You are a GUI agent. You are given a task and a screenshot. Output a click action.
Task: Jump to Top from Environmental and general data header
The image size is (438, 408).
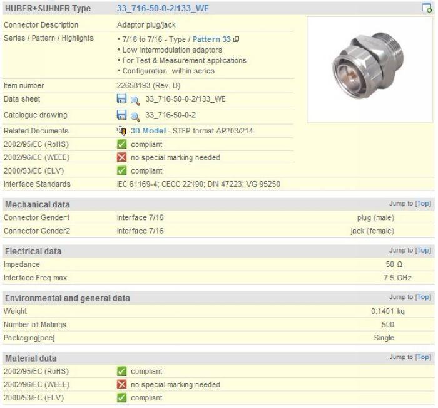[423, 296]
